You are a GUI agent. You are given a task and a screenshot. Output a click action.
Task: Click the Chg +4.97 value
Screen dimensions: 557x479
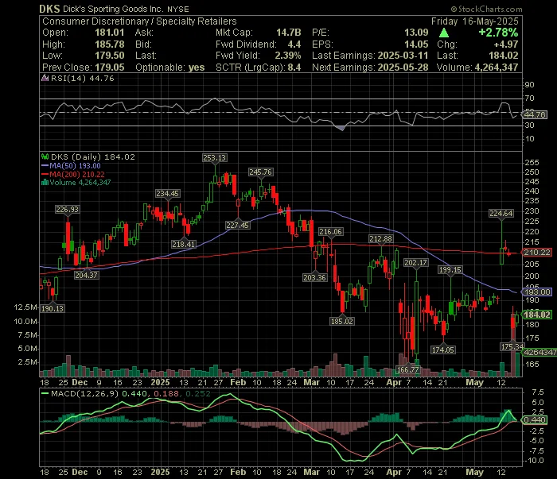pyautogui.click(x=506, y=44)
